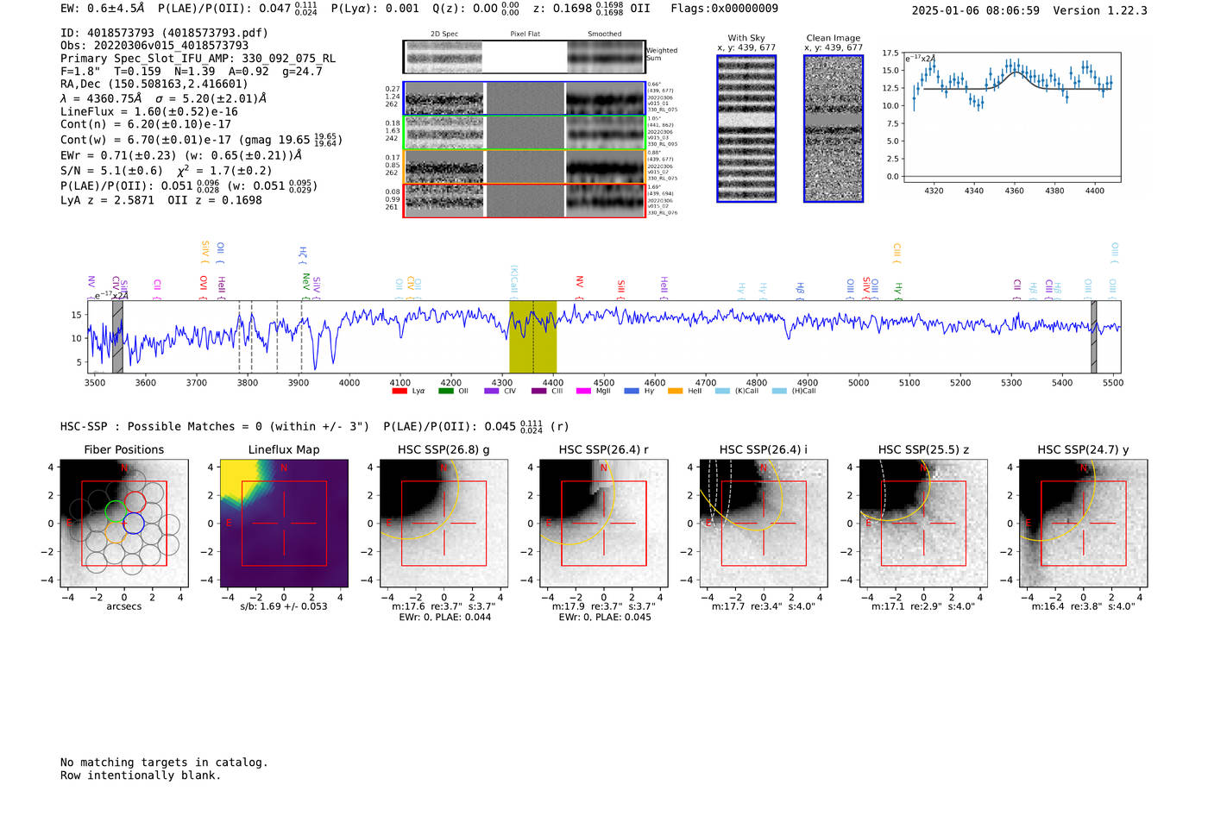Click the Primary Spec_Slot_IFU_AMP line

pyautogui.click(x=198, y=59)
